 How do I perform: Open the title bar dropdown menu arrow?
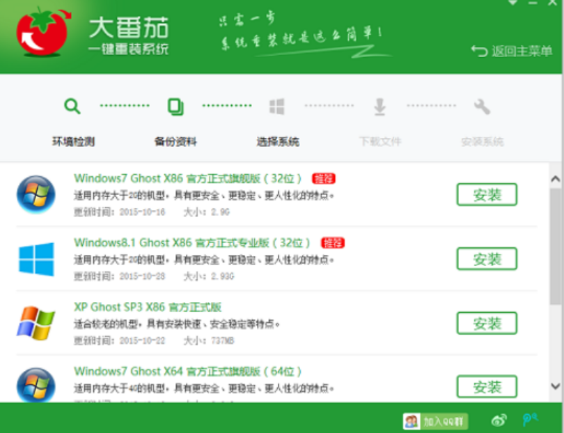tap(512, 3)
